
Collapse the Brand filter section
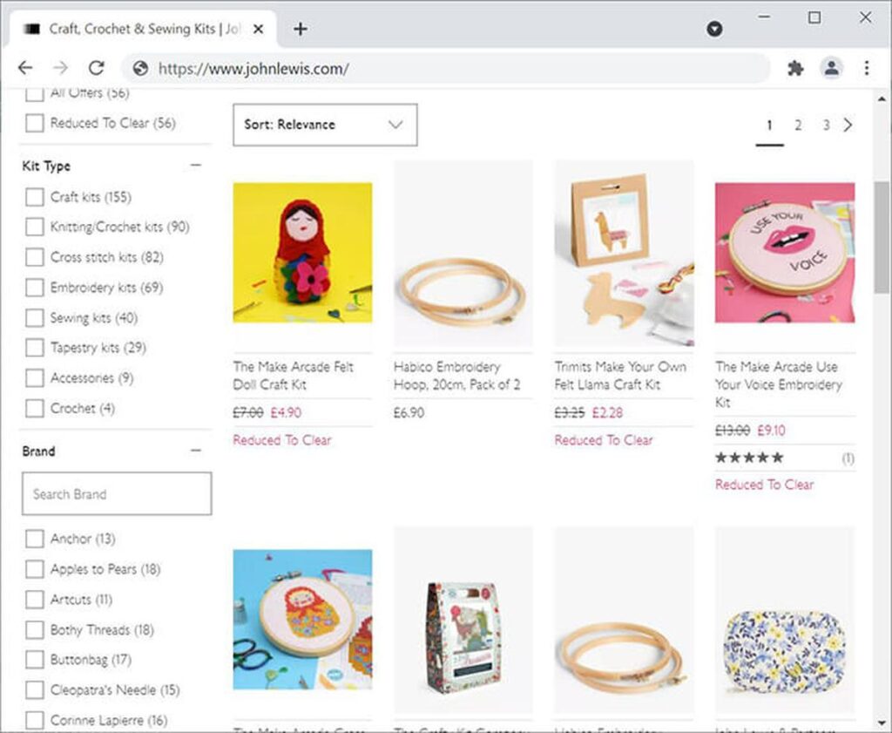[195, 450]
